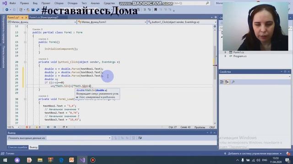Screen dimensions: 293x164
Task: Collapse the Form1() constructor region
Action: [x=25, y=42]
